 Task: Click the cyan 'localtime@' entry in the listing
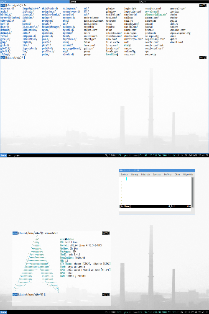pyautogui.click(x=112, y=54)
